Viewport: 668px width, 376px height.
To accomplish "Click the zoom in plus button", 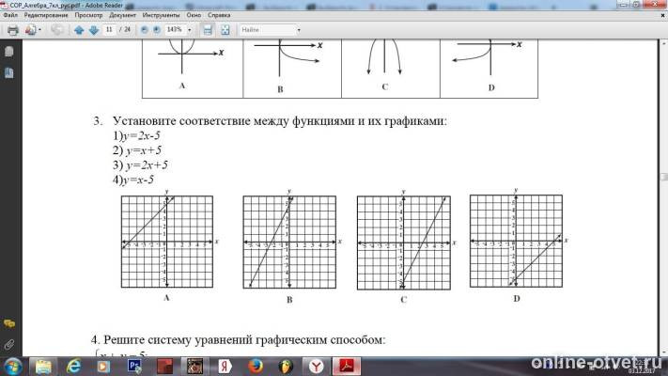I will pyautogui.click(x=157, y=30).
